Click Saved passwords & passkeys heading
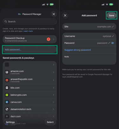This screenshot has width=119, height=129. [18, 58]
